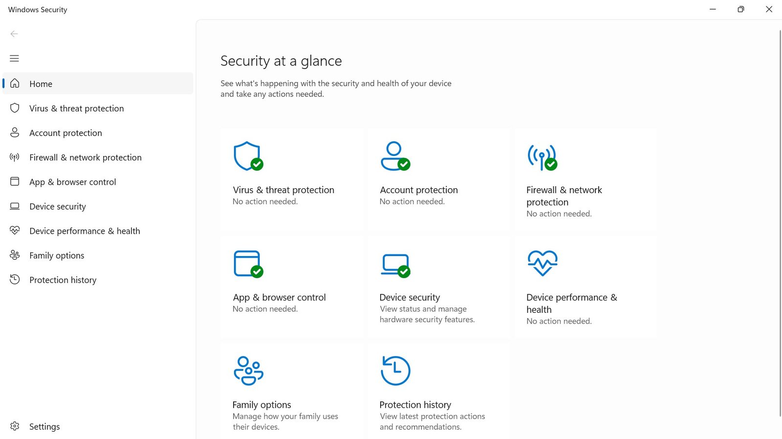The height and width of the screenshot is (439, 782).
Task: Click the large Virus & threat protection shield icon
Action: point(248,156)
